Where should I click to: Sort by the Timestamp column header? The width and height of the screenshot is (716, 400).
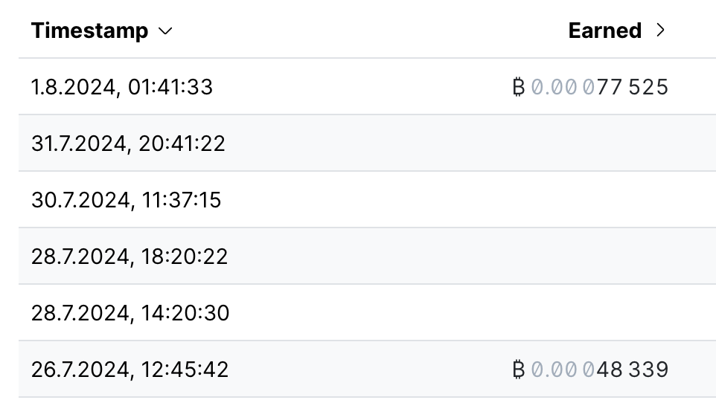89,31
